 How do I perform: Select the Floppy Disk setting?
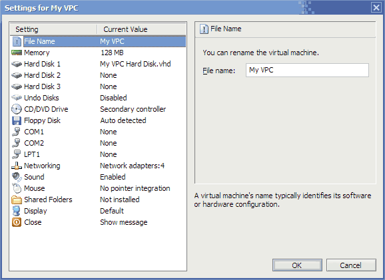42,120
